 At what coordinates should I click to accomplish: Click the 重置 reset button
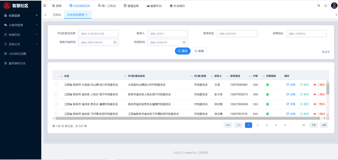(x=199, y=51)
